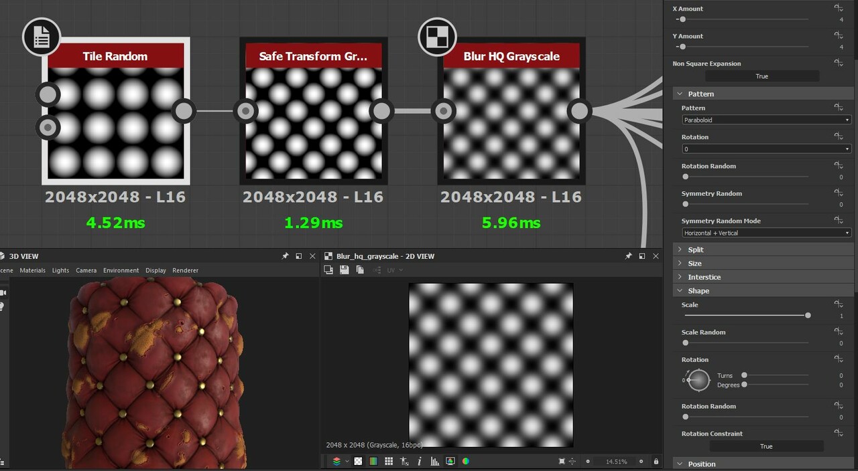Toggle Non Square Expansion True button
The width and height of the screenshot is (858, 471).
[x=762, y=76]
